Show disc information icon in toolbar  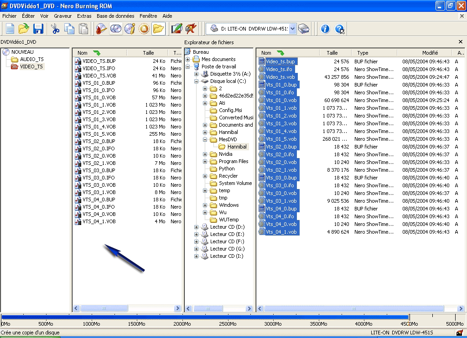click(x=130, y=29)
